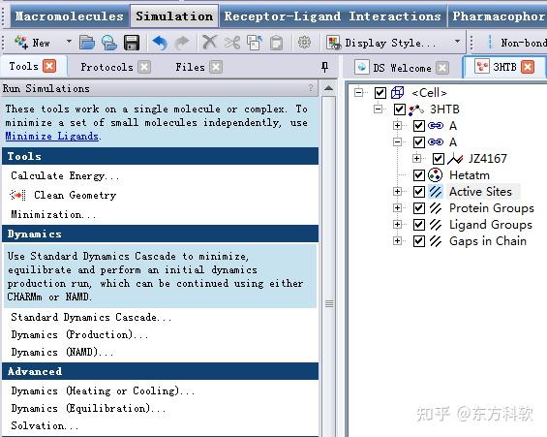Uncheck the JZ4167 checkbox
Image resolution: width=547 pixels, height=437 pixels.
click(x=439, y=159)
